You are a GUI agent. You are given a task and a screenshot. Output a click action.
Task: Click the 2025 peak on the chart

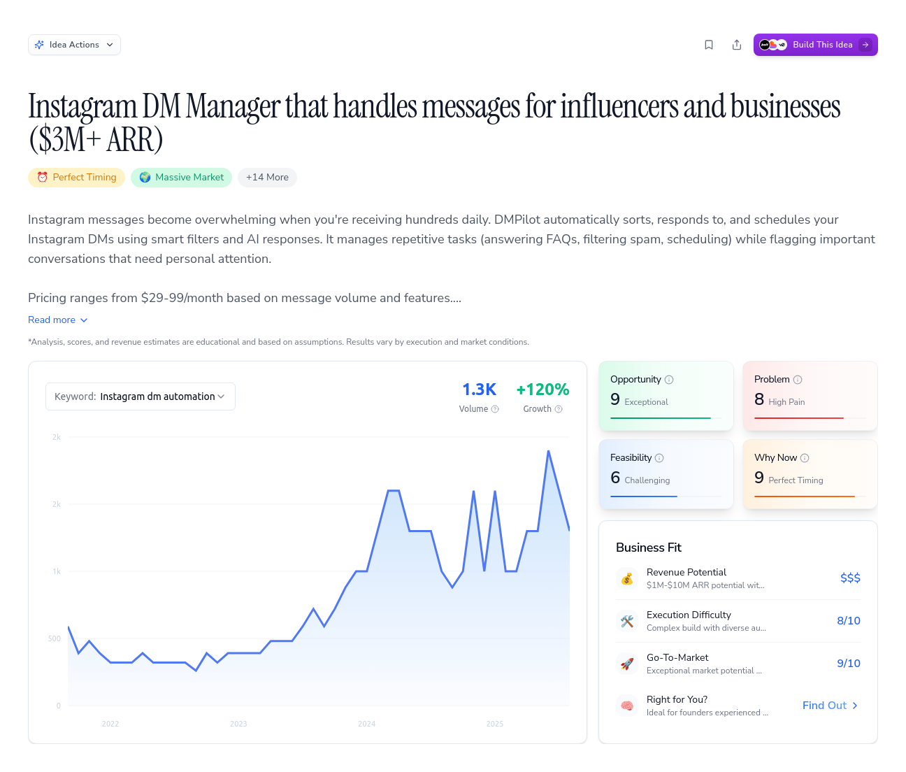pyautogui.click(x=549, y=451)
